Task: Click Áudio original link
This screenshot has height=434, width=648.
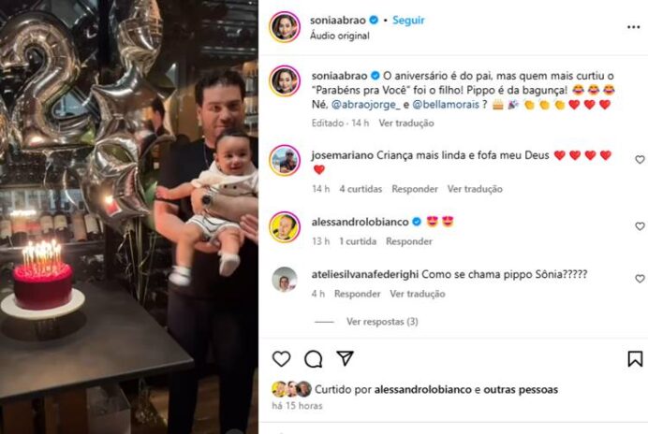Action: pos(340,36)
